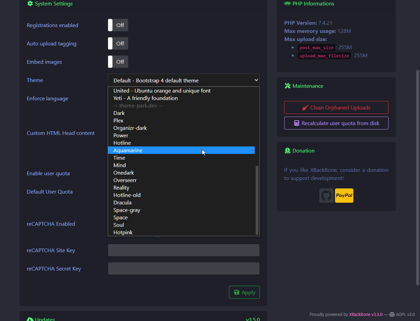The image size is (420, 321).
Task: Enable Auto upload tagging switch
Action: point(118,44)
